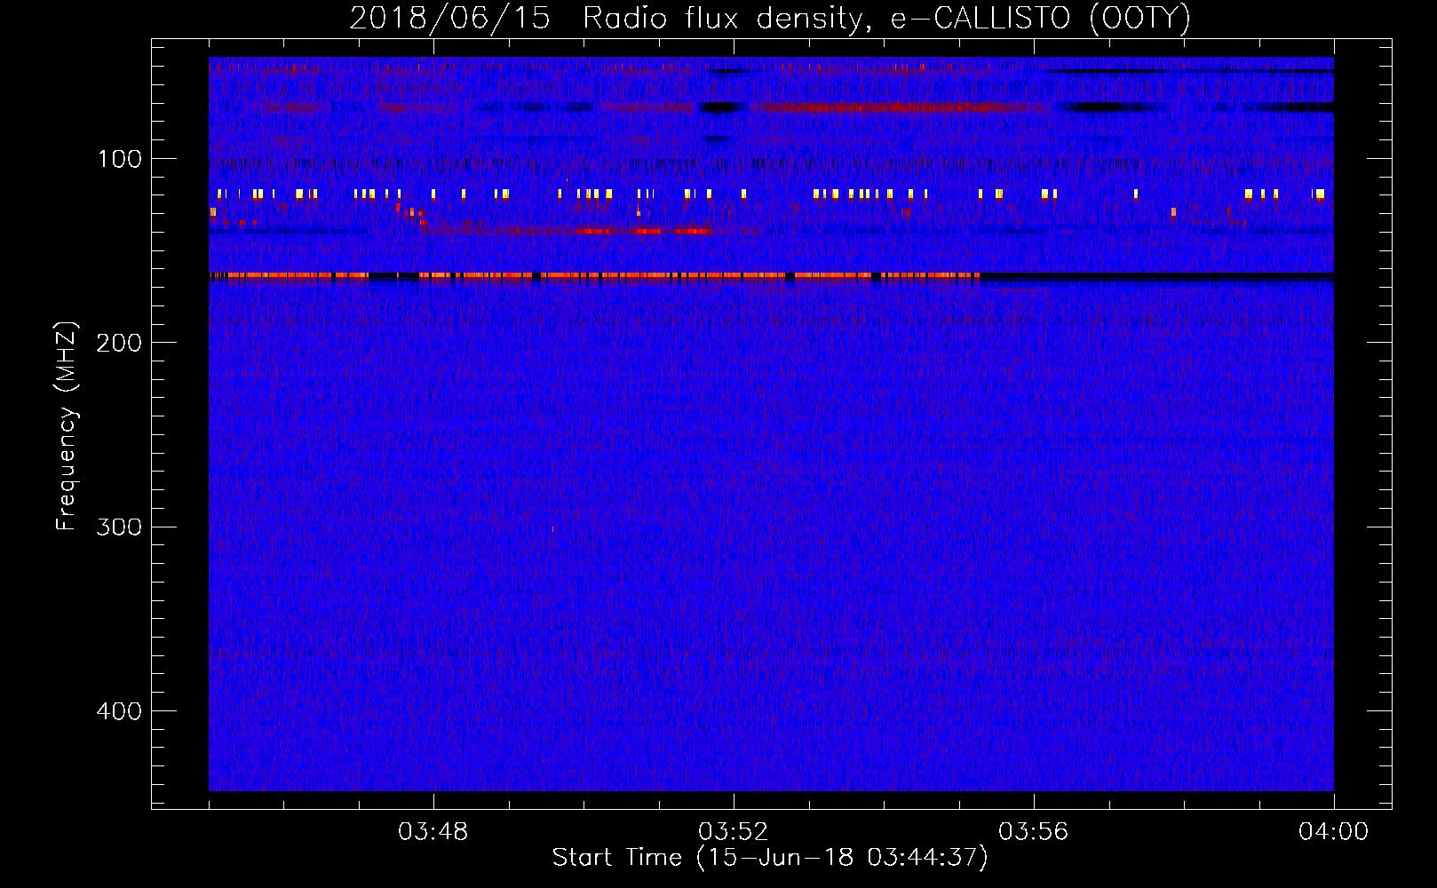Select the 400 frequency tick label
The height and width of the screenshot is (888, 1437).
tap(119, 711)
